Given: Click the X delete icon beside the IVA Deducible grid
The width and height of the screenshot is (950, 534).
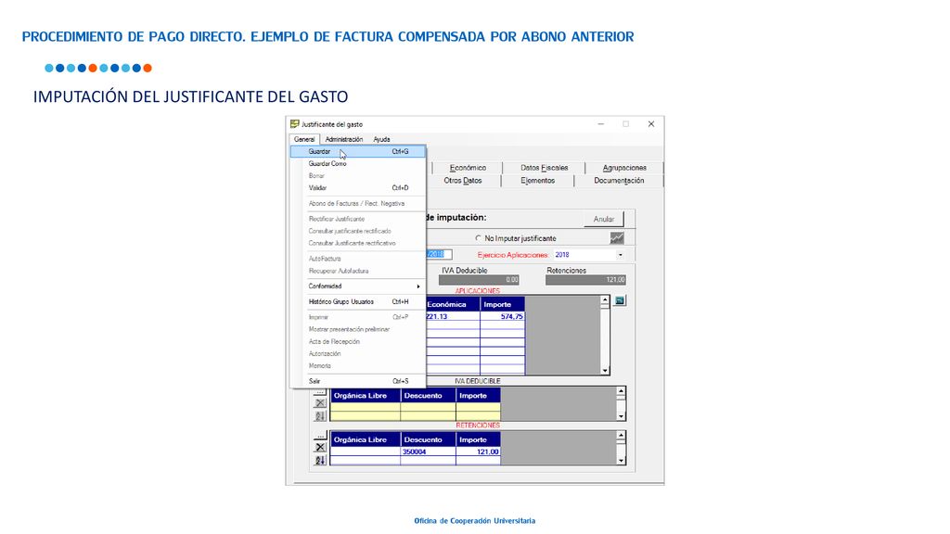Looking at the screenshot, I should (x=320, y=403).
